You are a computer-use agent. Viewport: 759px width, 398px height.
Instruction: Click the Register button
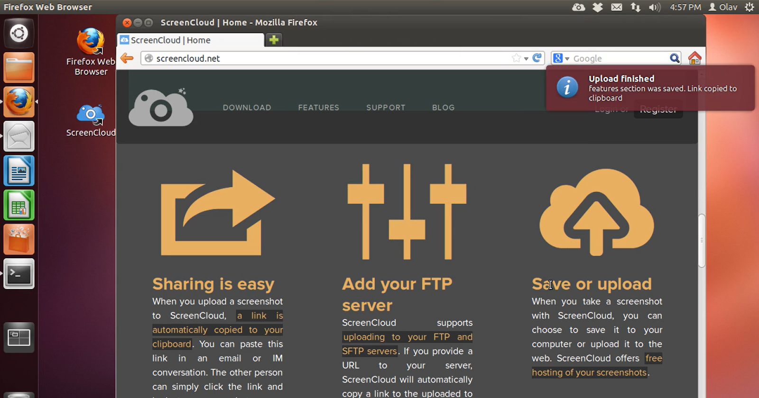point(658,109)
